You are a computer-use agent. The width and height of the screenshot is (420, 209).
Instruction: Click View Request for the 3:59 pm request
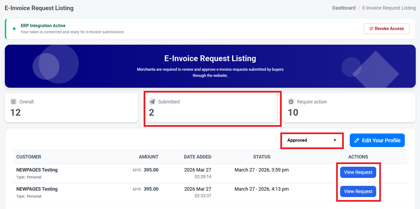[x=358, y=172]
